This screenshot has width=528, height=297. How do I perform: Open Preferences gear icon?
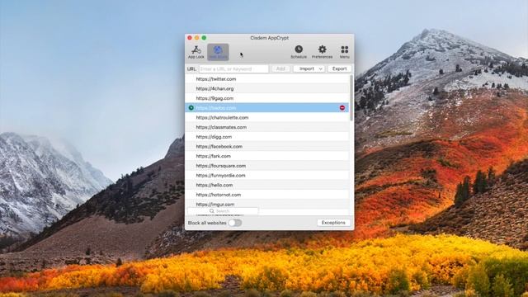tap(322, 52)
